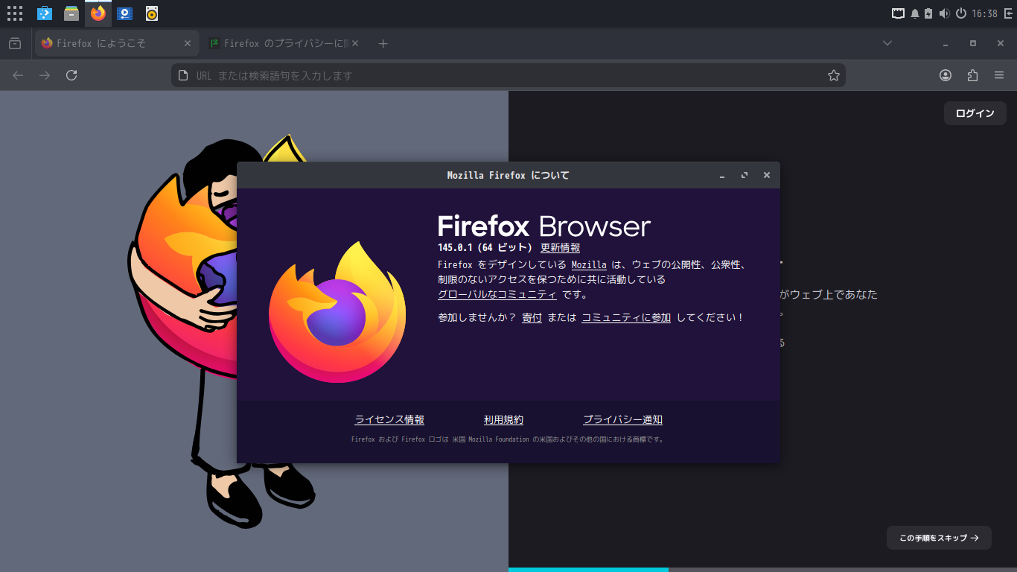The height and width of the screenshot is (572, 1017).
Task: Check the battery status icon
Action: [x=928, y=13]
